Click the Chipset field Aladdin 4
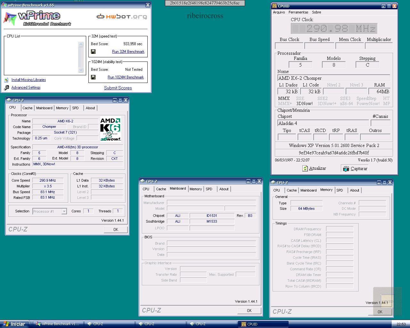 coord(323,123)
